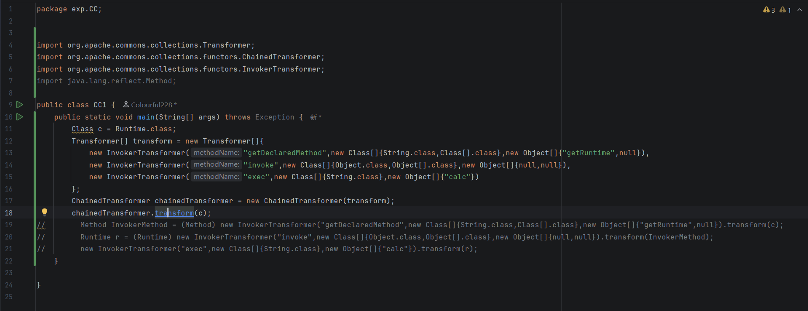Click the closing brace on line 24
The image size is (808, 311).
(39, 285)
